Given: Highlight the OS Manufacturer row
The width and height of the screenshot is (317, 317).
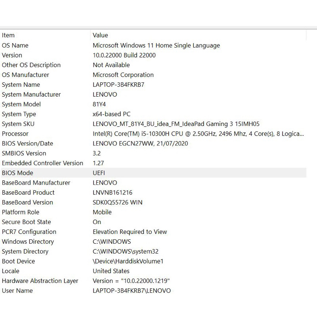Looking at the screenshot, I should point(25,74).
